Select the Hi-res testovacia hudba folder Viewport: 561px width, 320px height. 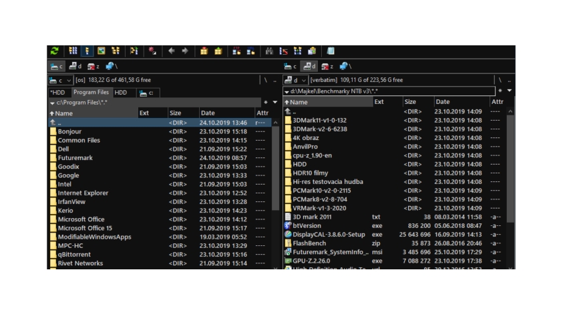tap(395, 182)
